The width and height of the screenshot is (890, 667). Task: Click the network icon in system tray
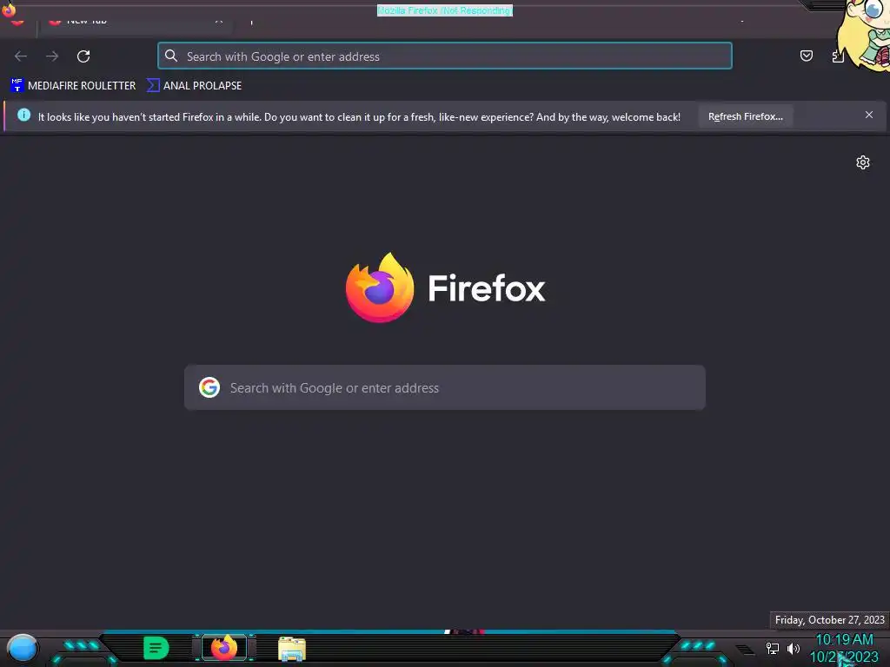pos(773,648)
